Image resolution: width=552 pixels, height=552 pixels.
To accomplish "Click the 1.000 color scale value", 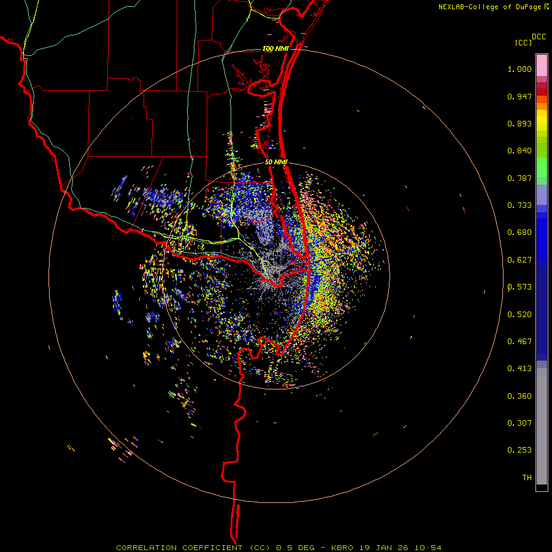I will (519, 69).
